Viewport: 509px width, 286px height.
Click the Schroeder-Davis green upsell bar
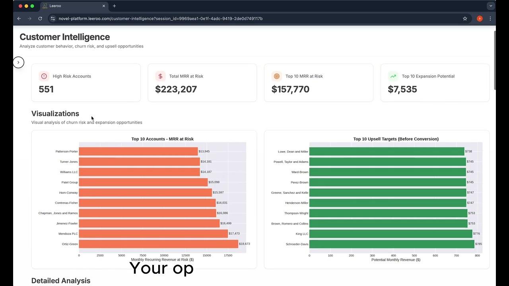tap(392, 244)
